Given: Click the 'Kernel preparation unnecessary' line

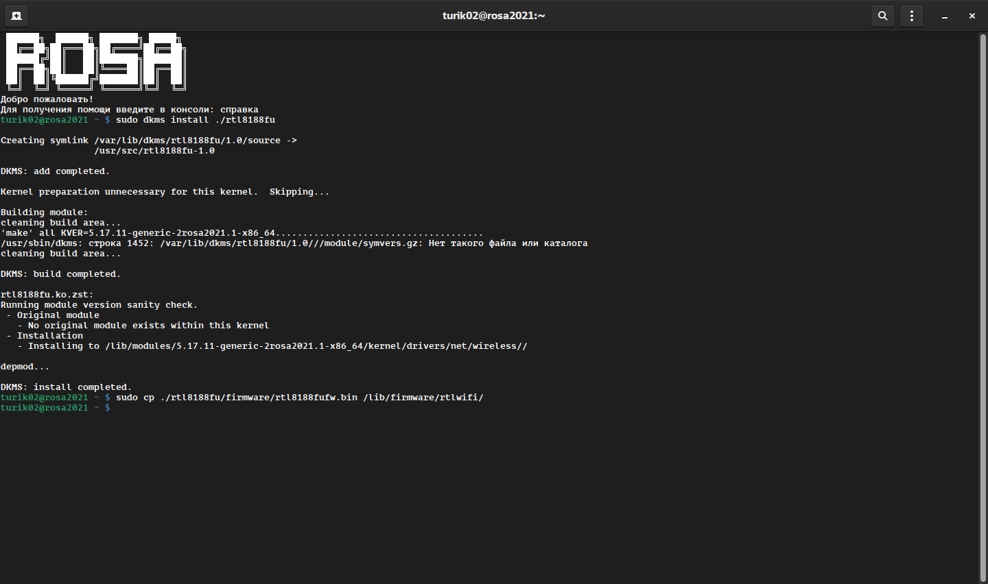Looking at the screenshot, I should click(x=165, y=192).
